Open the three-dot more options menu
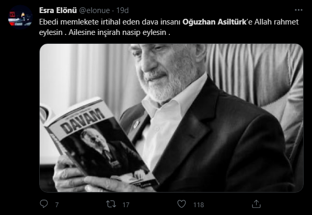 (x=298, y=10)
